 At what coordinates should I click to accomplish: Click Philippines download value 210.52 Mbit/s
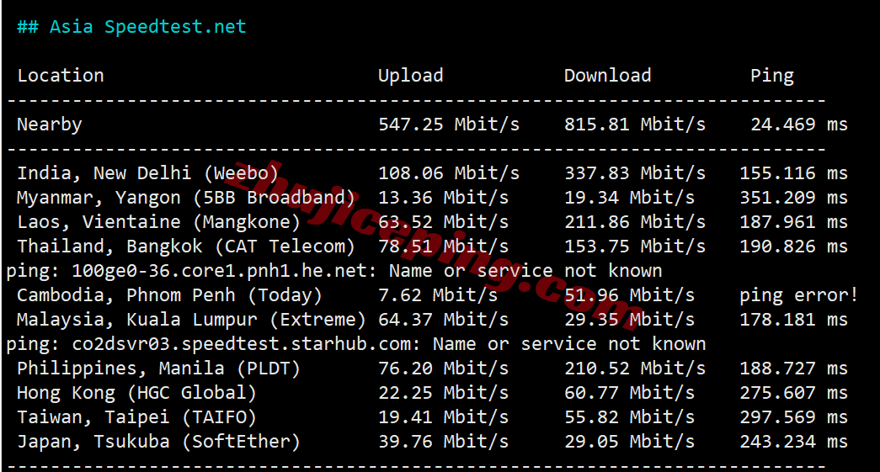pos(635,369)
